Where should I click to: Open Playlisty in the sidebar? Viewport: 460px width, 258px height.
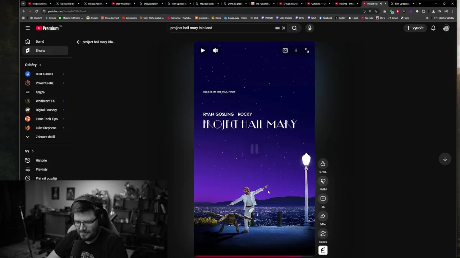45,169
